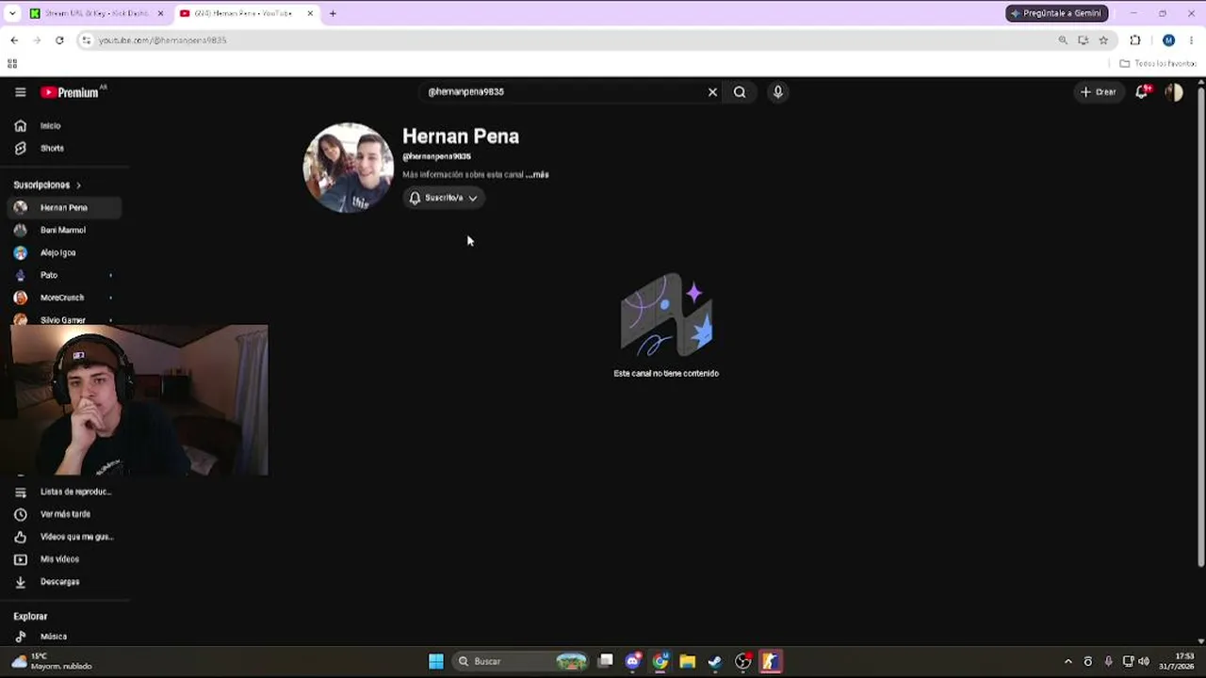Open Task View on the taskbar

[606, 661]
